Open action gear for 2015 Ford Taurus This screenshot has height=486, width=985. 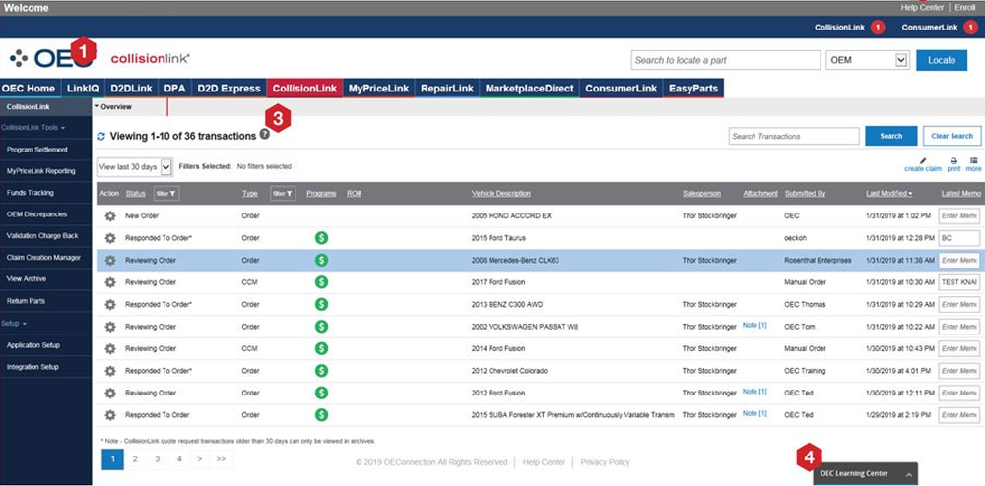point(110,238)
